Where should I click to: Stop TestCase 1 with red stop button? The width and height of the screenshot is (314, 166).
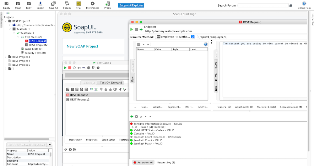tap(70, 68)
